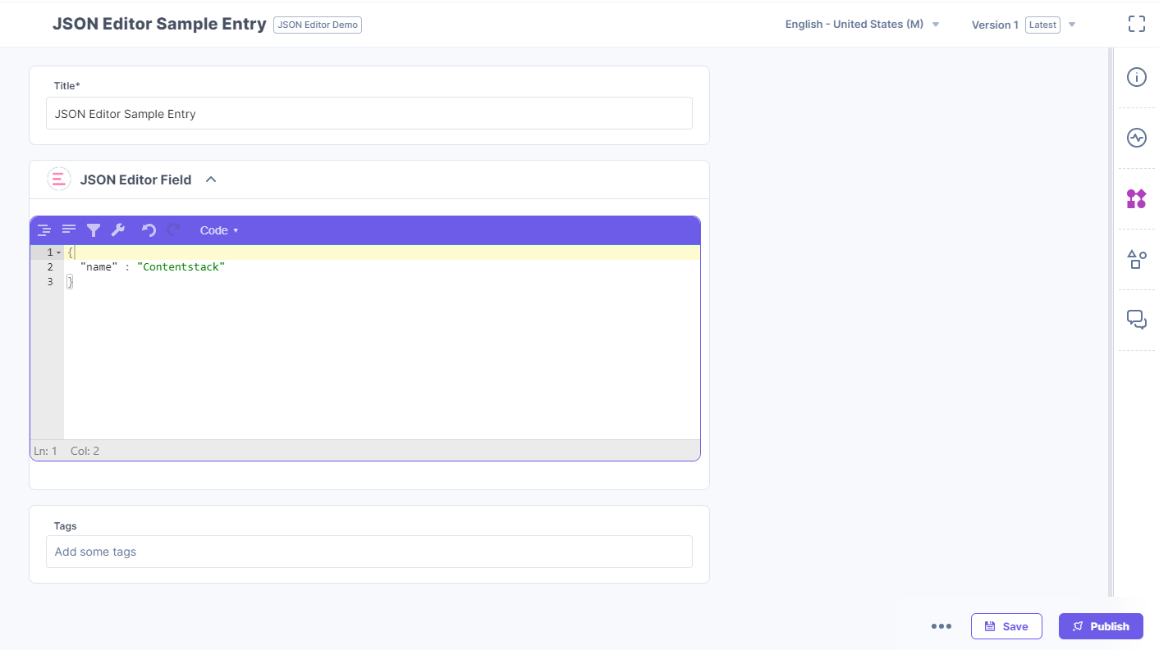
Task: Click the JSON Editor Sample Entry page heading
Action: [159, 24]
